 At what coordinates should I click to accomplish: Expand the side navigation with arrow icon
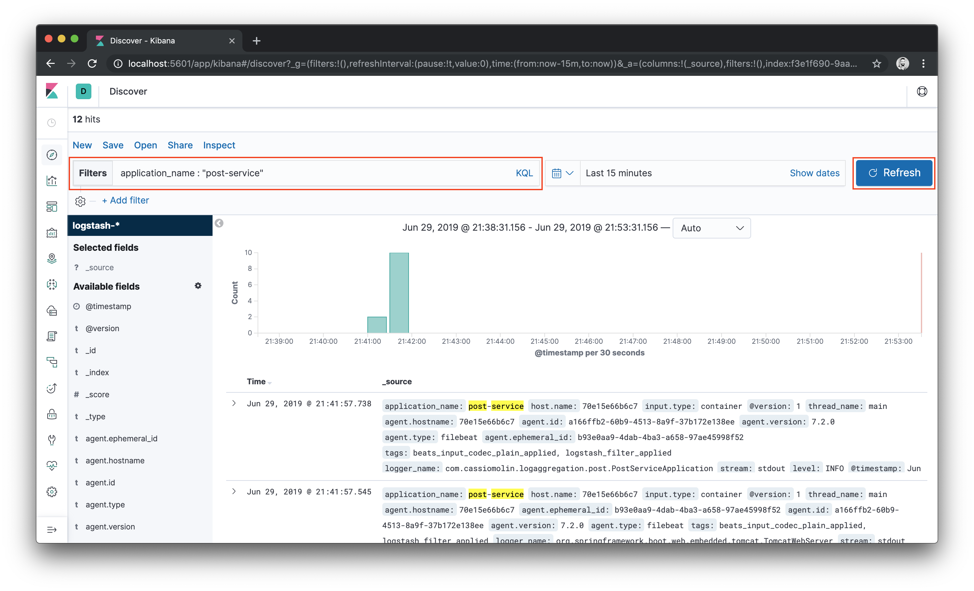click(x=52, y=530)
